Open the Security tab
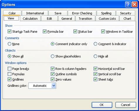The image size is (139, 111). tap(126, 13)
